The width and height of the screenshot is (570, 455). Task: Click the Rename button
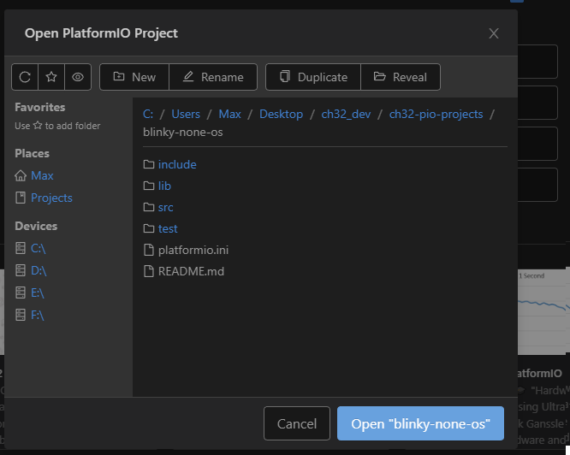[x=213, y=77]
